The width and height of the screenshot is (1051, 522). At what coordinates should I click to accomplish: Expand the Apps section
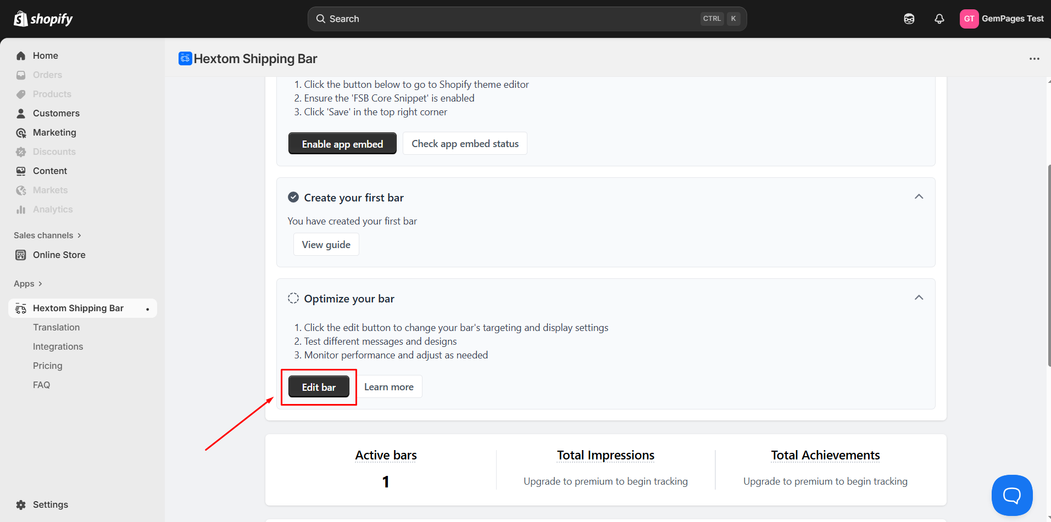tap(28, 284)
